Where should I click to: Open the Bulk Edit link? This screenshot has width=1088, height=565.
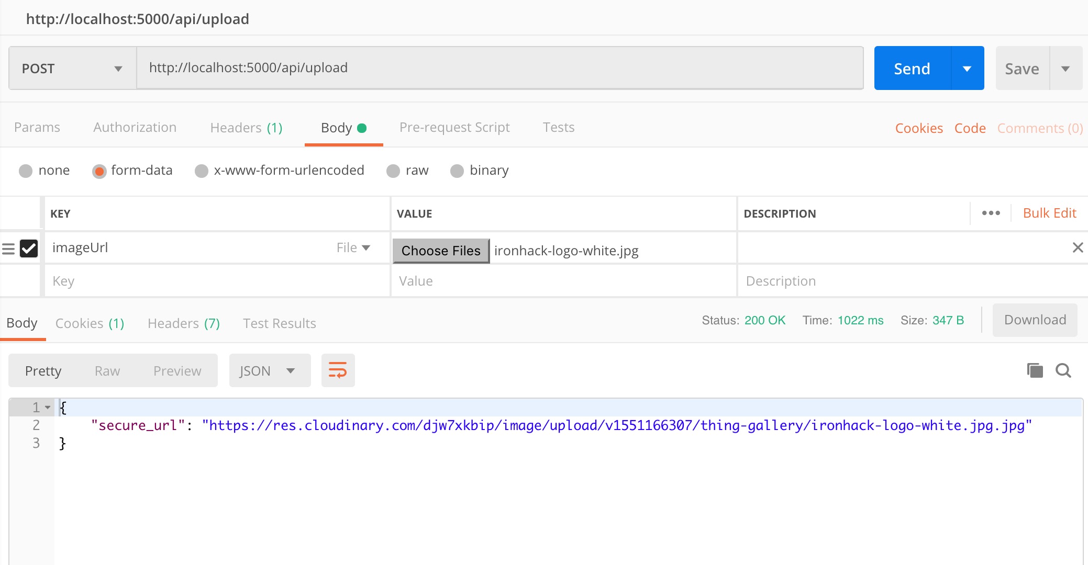(1049, 213)
